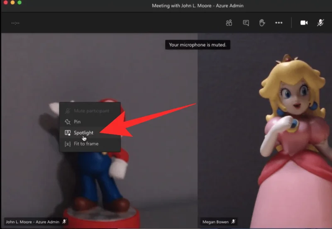
Task: Open the meeting chat icon
Action: (x=246, y=23)
